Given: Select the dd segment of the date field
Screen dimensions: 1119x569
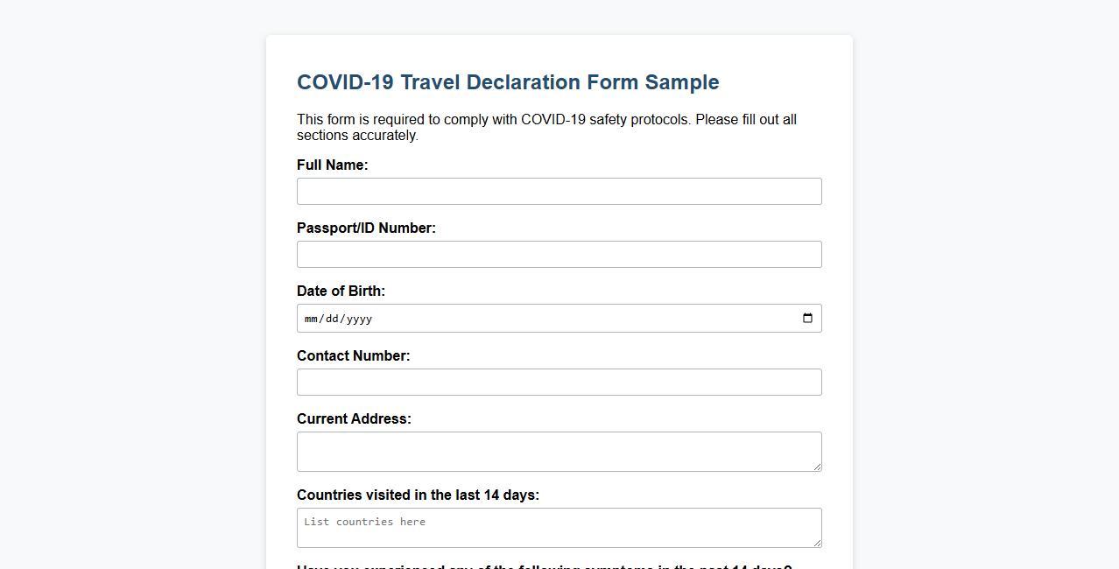Looking at the screenshot, I should (x=333, y=319).
